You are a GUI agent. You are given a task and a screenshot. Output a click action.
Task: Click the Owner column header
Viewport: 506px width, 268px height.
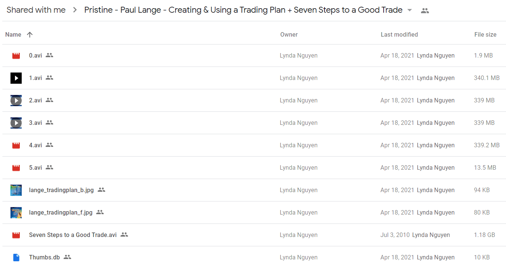pyautogui.click(x=289, y=34)
